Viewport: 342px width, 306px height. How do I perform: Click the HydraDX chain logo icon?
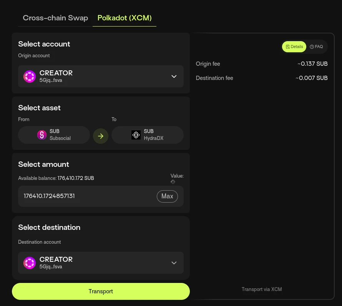point(136,135)
